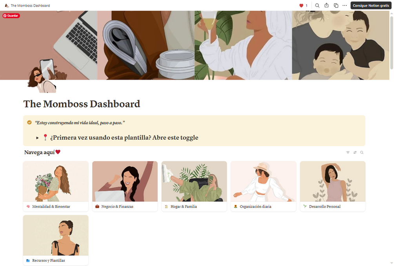Image resolution: width=394 pixels, height=266 pixels.
Task: Open the Negocio & Finanzas card image
Action: click(125, 181)
